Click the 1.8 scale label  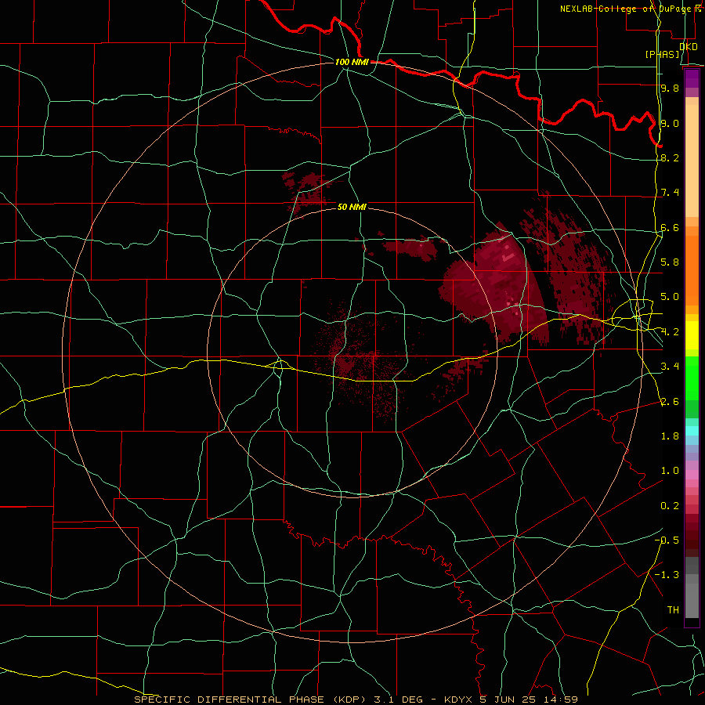670,436
